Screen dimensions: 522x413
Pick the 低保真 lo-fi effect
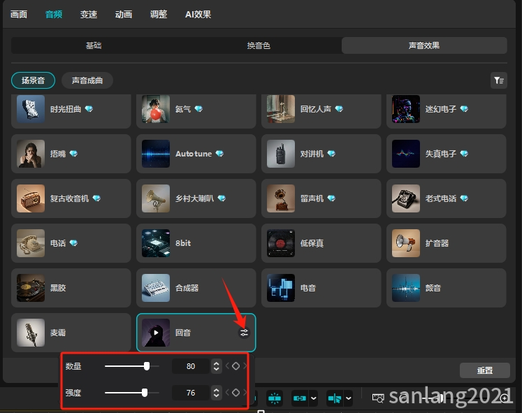[321, 243]
